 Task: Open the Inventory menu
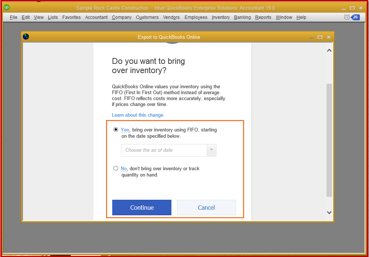coord(221,17)
